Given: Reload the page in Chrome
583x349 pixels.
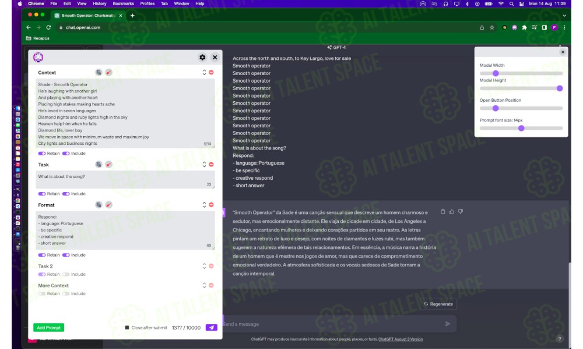Looking at the screenshot, I should click(48, 27).
